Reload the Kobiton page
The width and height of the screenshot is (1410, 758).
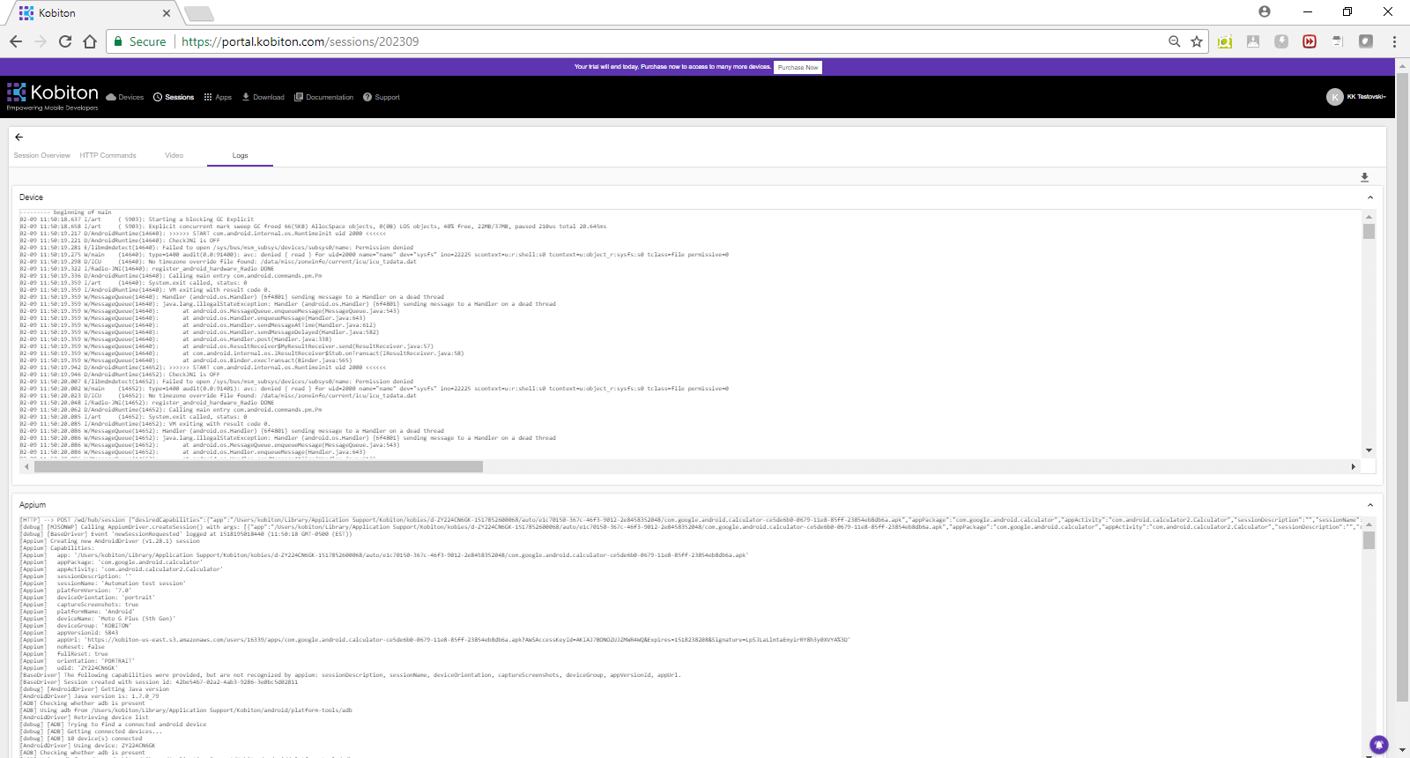65,41
